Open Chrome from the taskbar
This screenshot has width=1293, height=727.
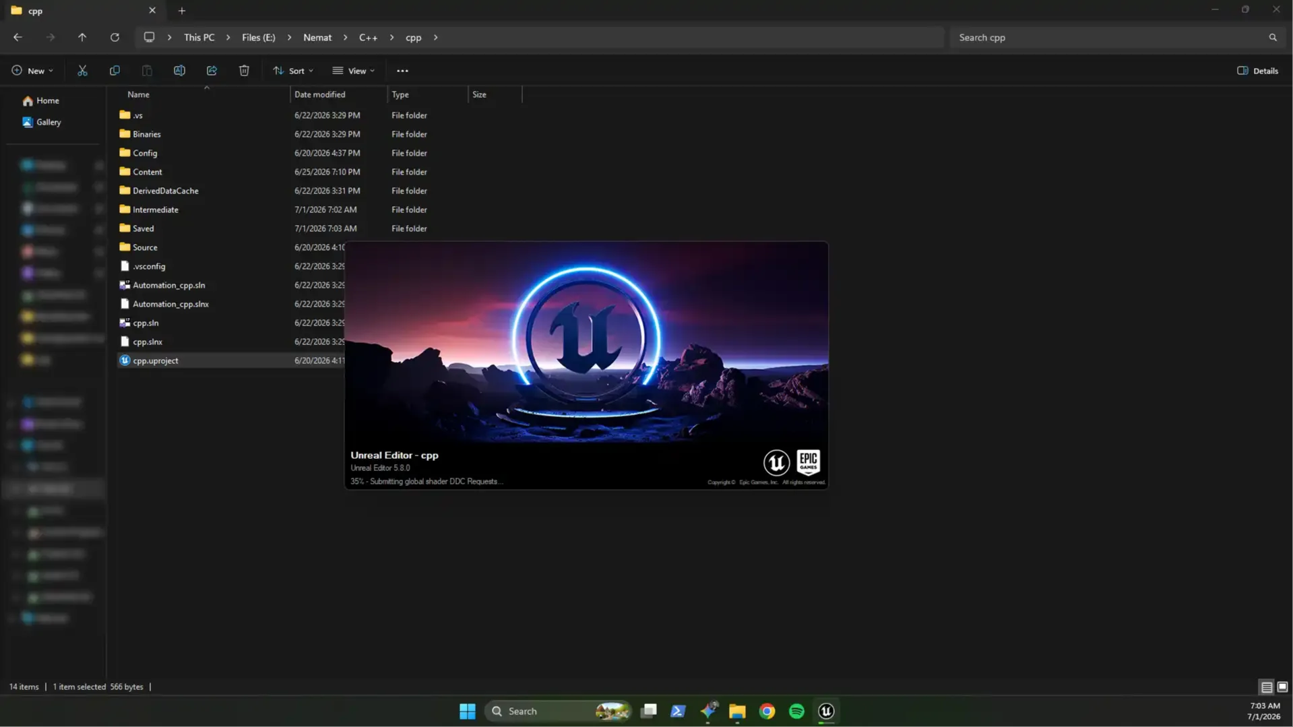click(767, 712)
